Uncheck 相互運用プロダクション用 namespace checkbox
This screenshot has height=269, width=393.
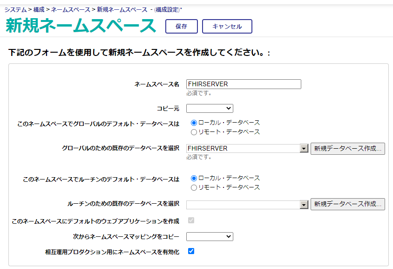191,251
